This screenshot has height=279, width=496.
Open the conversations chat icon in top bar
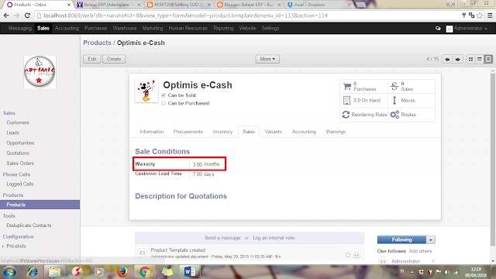click(x=438, y=29)
